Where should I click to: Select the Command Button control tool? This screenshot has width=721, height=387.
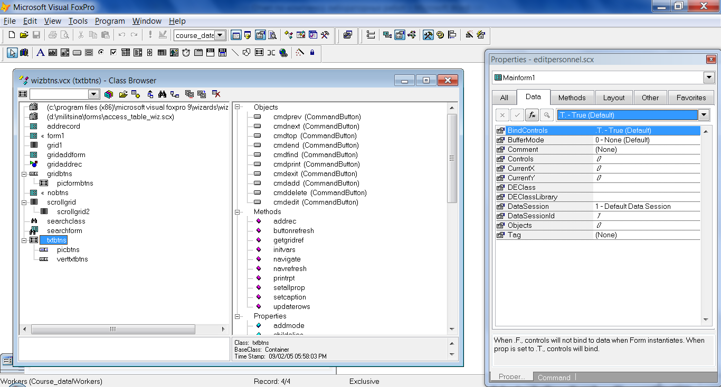point(77,53)
